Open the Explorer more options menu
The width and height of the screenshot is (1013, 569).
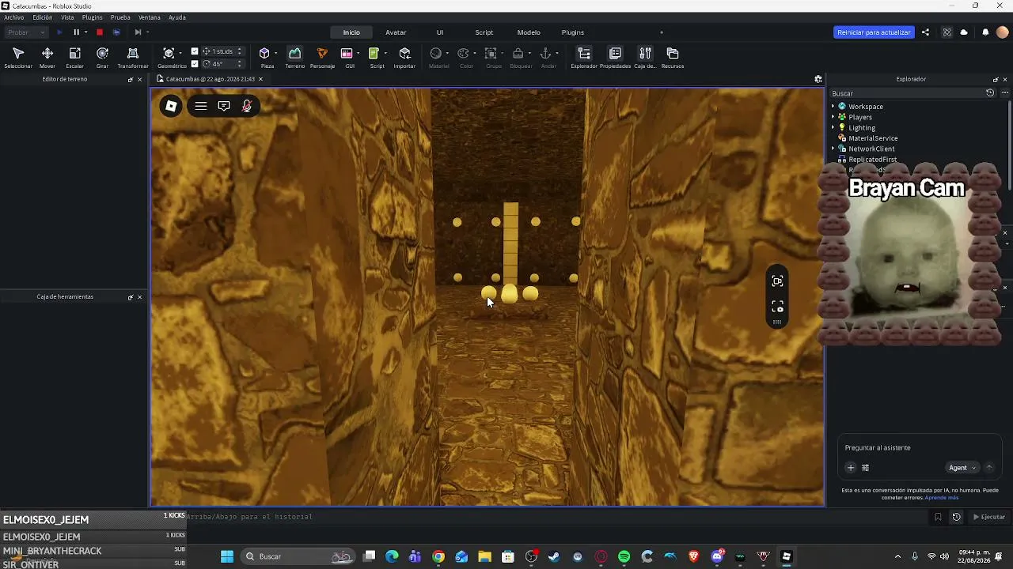[1005, 93]
